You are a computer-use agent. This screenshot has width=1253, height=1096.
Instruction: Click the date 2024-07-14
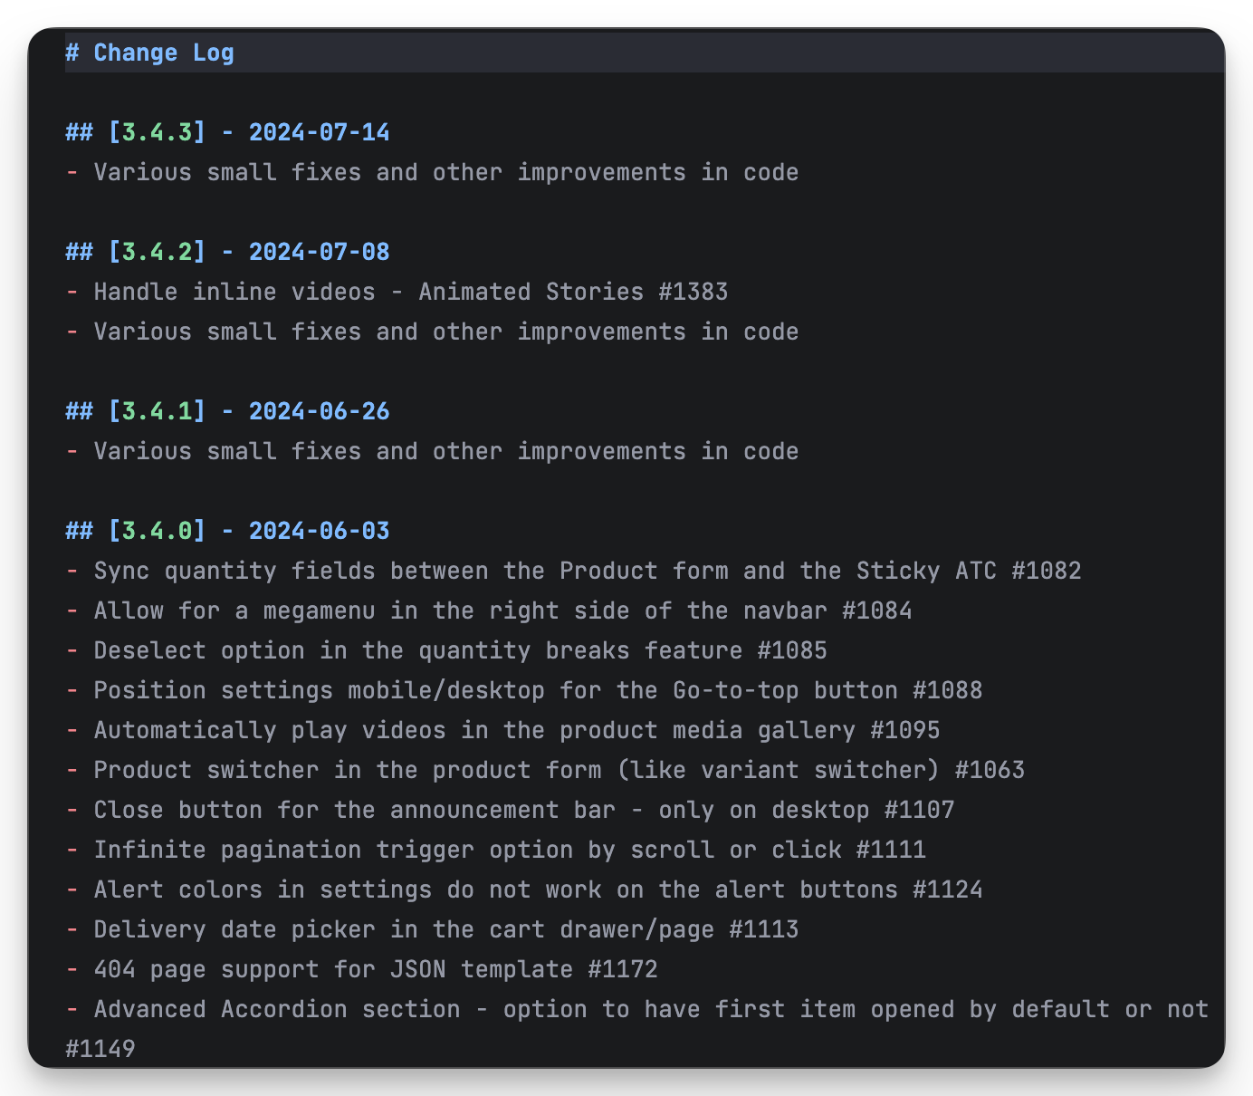tap(319, 132)
